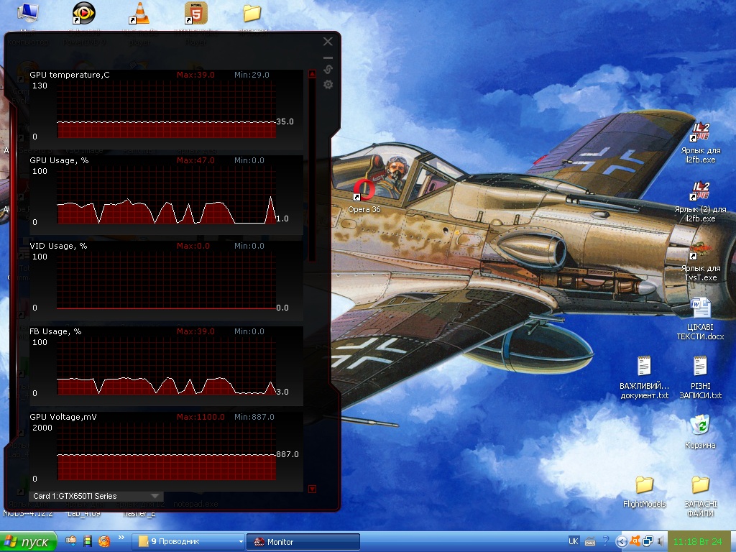
Task: Expand the quick launch overflow chevron
Action: click(121, 538)
